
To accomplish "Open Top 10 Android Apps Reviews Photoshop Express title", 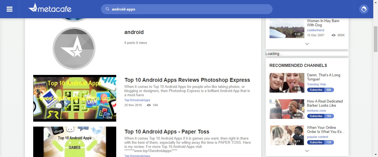I will pyautogui.click(x=187, y=80).
